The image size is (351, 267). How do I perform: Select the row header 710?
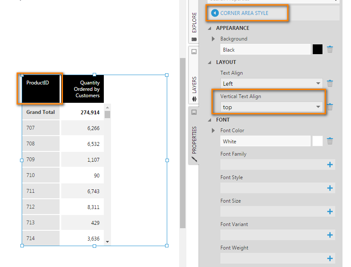[41, 175]
